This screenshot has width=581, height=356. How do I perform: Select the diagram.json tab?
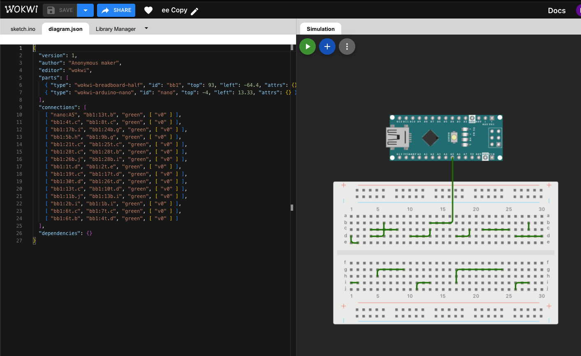point(65,29)
